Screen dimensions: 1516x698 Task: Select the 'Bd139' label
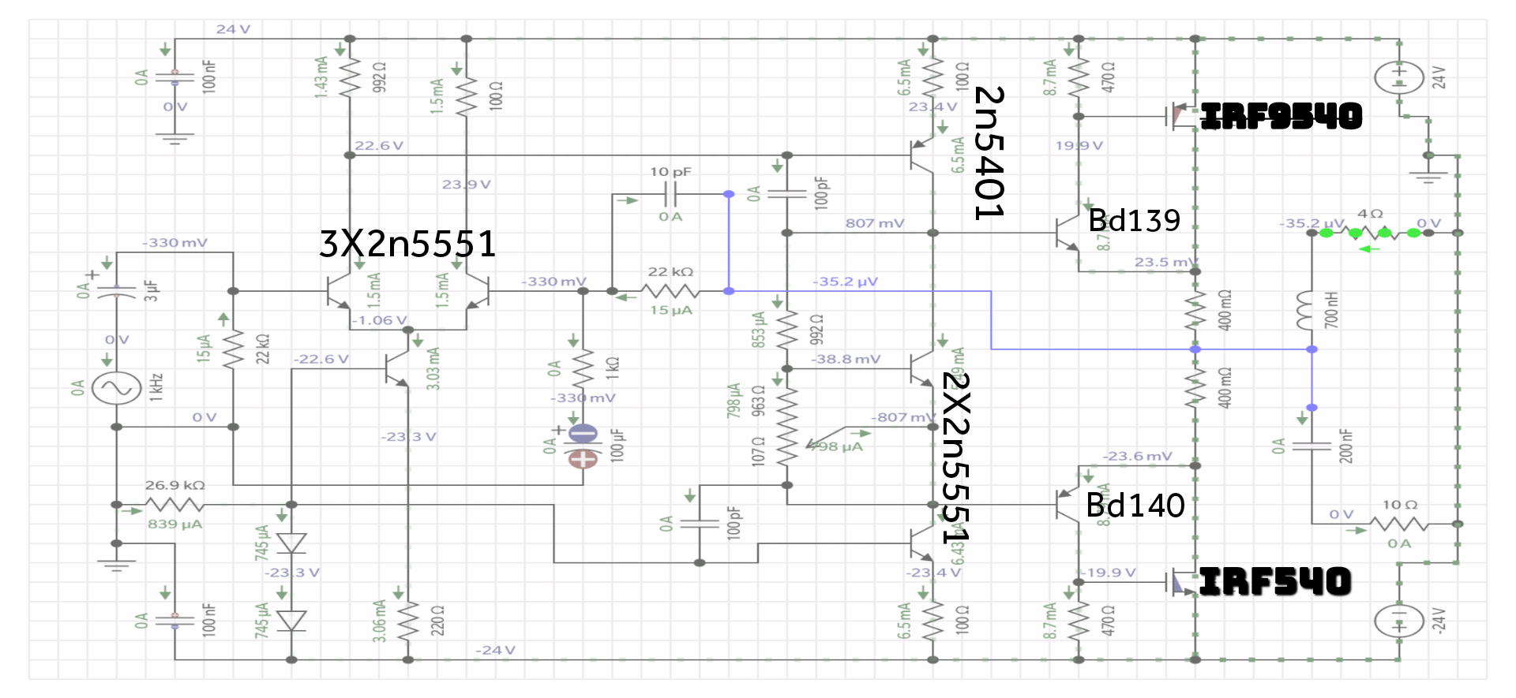point(1134,220)
